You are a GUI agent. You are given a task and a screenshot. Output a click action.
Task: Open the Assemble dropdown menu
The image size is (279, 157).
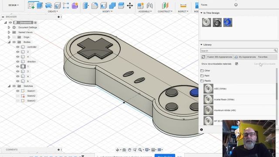145,11
